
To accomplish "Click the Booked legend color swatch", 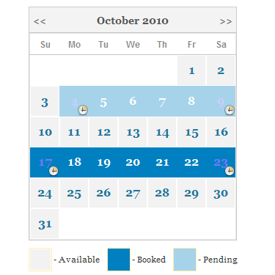I will (x=119, y=260).
